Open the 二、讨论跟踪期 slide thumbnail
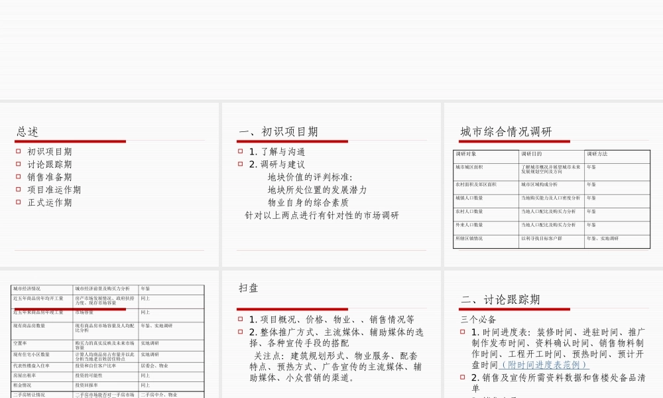 tap(554, 334)
